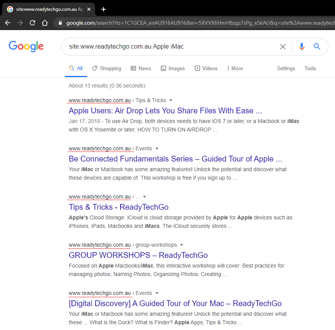This screenshot has height=330, width=335.
Task: Switch to the News tab
Action: [141, 69]
